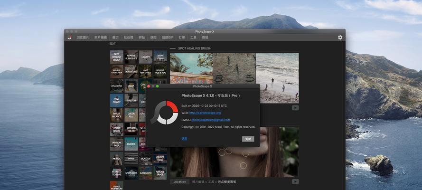This screenshot has height=190, width=422.
Task: Click the blue link under the copyright notice
Action: 184,139
